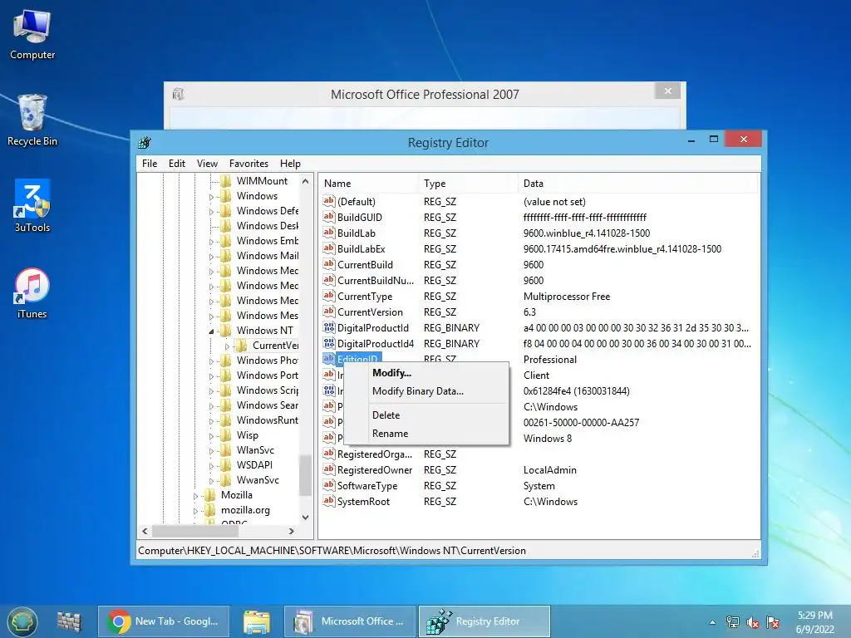Select the Windows Sear tree key
Screen dimensions: 851x638
point(267,405)
